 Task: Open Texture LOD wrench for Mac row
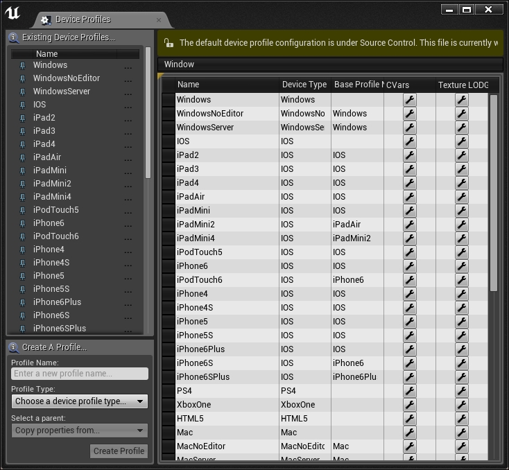pos(462,433)
